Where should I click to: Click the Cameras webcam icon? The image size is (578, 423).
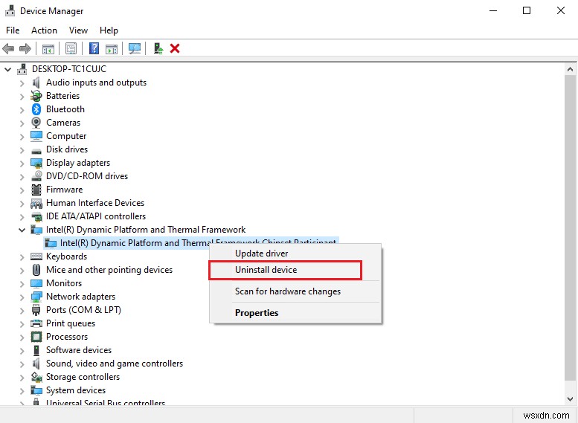36,123
